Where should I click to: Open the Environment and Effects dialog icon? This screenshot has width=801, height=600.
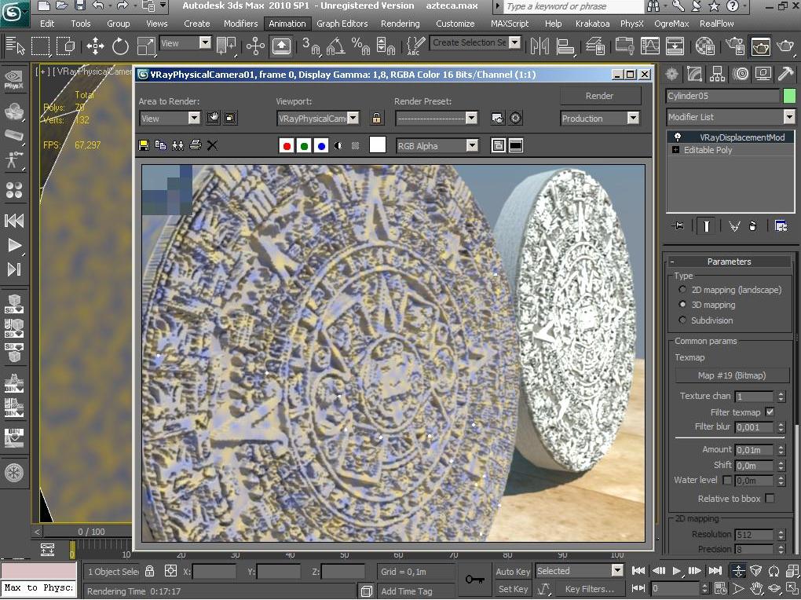516,118
